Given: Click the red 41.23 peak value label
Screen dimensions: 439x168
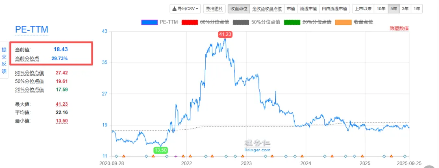Looking at the screenshot, I should pyautogui.click(x=225, y=35).
